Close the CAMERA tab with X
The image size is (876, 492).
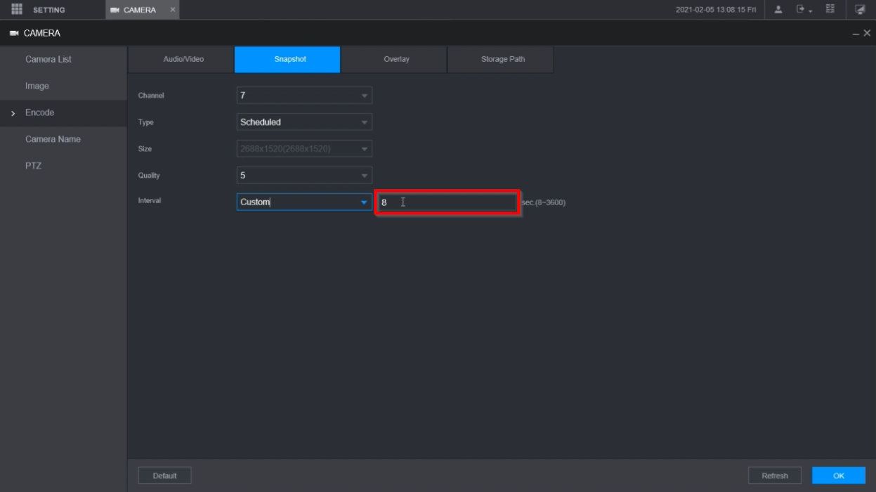pyautogui.click(x=173, y=10)
